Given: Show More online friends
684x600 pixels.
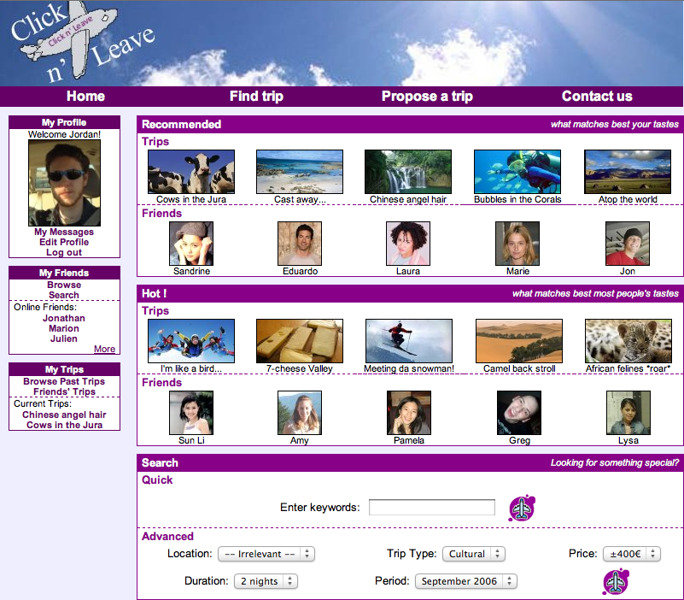Looking at the screenshot, I should point(104,349).
